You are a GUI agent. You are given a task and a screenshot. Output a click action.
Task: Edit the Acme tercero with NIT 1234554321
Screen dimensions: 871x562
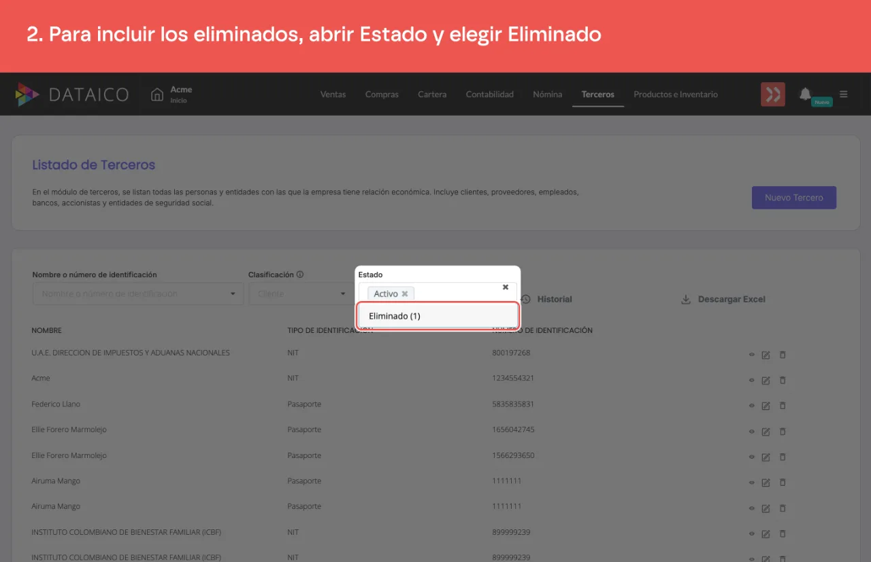(x=766, y=380)
